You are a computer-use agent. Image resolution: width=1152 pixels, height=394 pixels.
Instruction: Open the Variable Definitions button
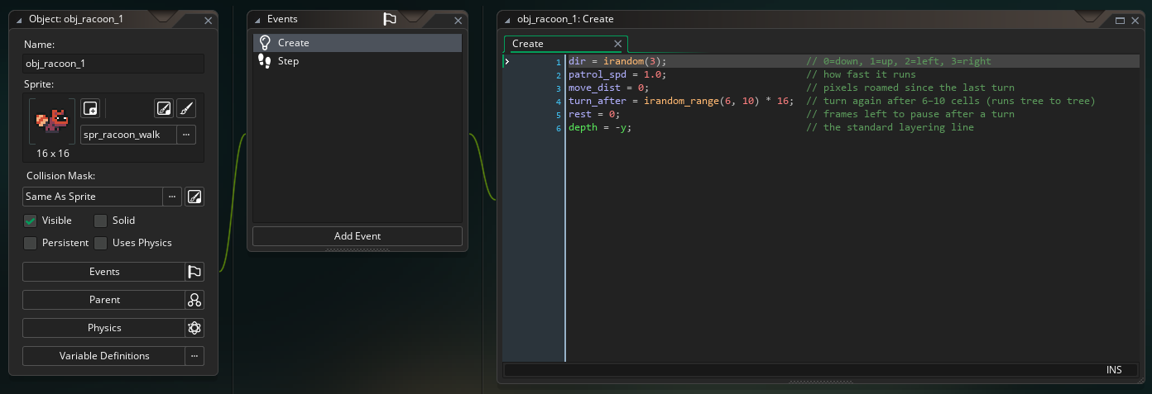tap(103, 356)
